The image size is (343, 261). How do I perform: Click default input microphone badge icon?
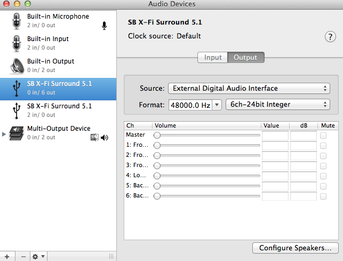105,26
